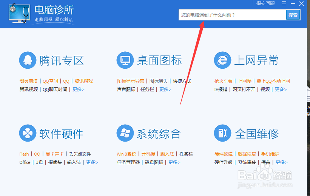
Task: Click 提交问题 in the title bar
Action: tap(265, 3)
